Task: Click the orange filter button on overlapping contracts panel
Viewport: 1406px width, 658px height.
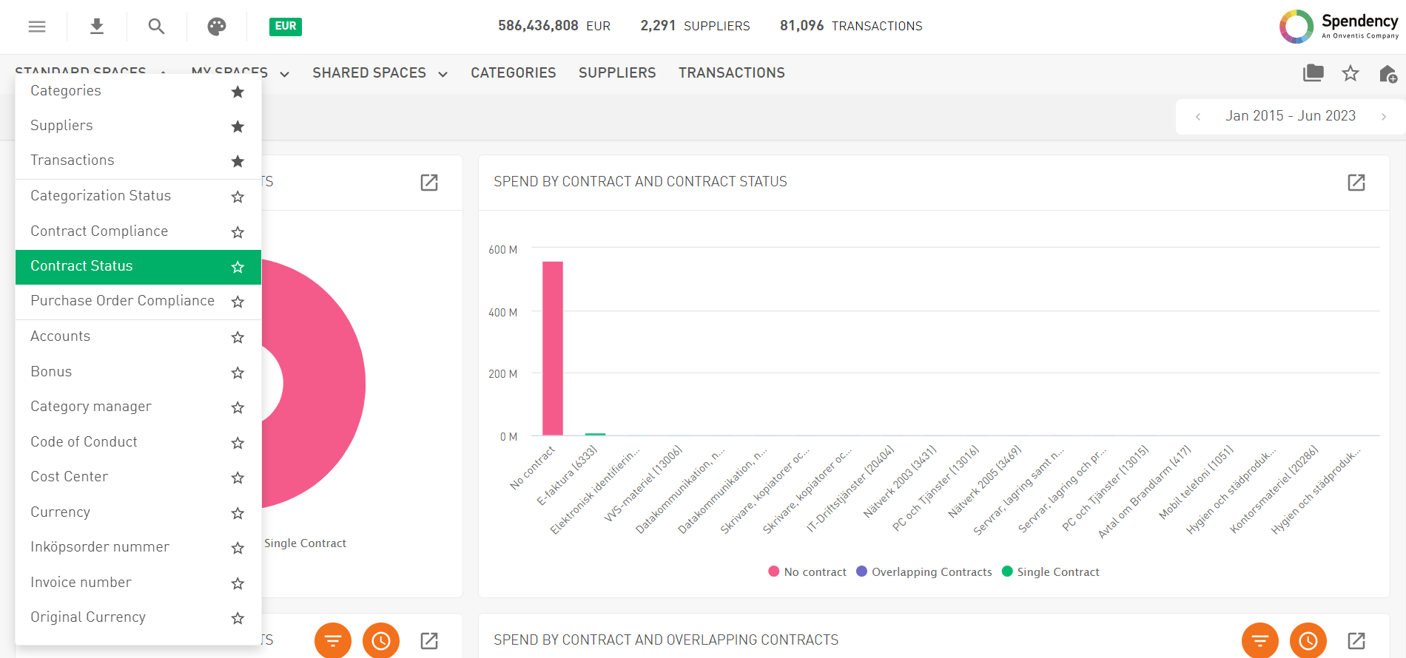Action: coord(1259,640)
